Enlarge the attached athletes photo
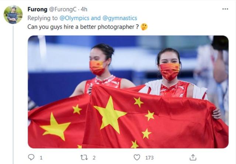Image resolution: width=236 pixels, height=164 pixels. click(128, 92)
